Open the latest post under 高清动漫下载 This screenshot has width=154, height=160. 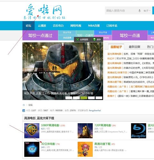(x=110, y=150)
